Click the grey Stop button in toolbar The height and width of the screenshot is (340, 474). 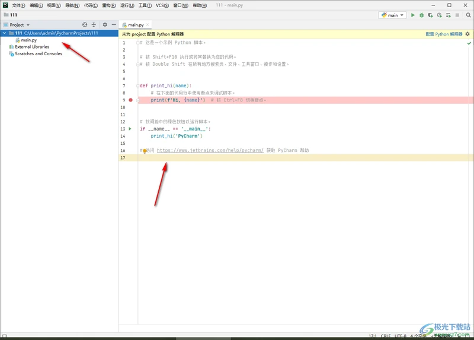[x=457, y=15]
